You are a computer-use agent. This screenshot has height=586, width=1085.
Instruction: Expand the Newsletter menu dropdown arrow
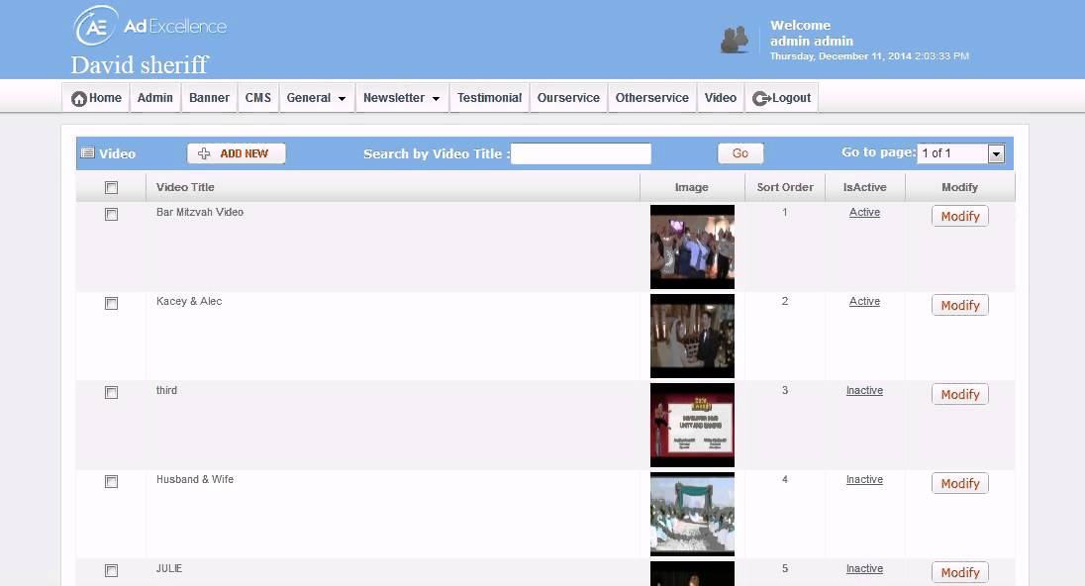[436, 99]
